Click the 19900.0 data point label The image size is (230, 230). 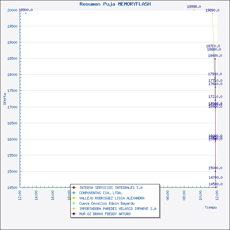pos(26,10)
